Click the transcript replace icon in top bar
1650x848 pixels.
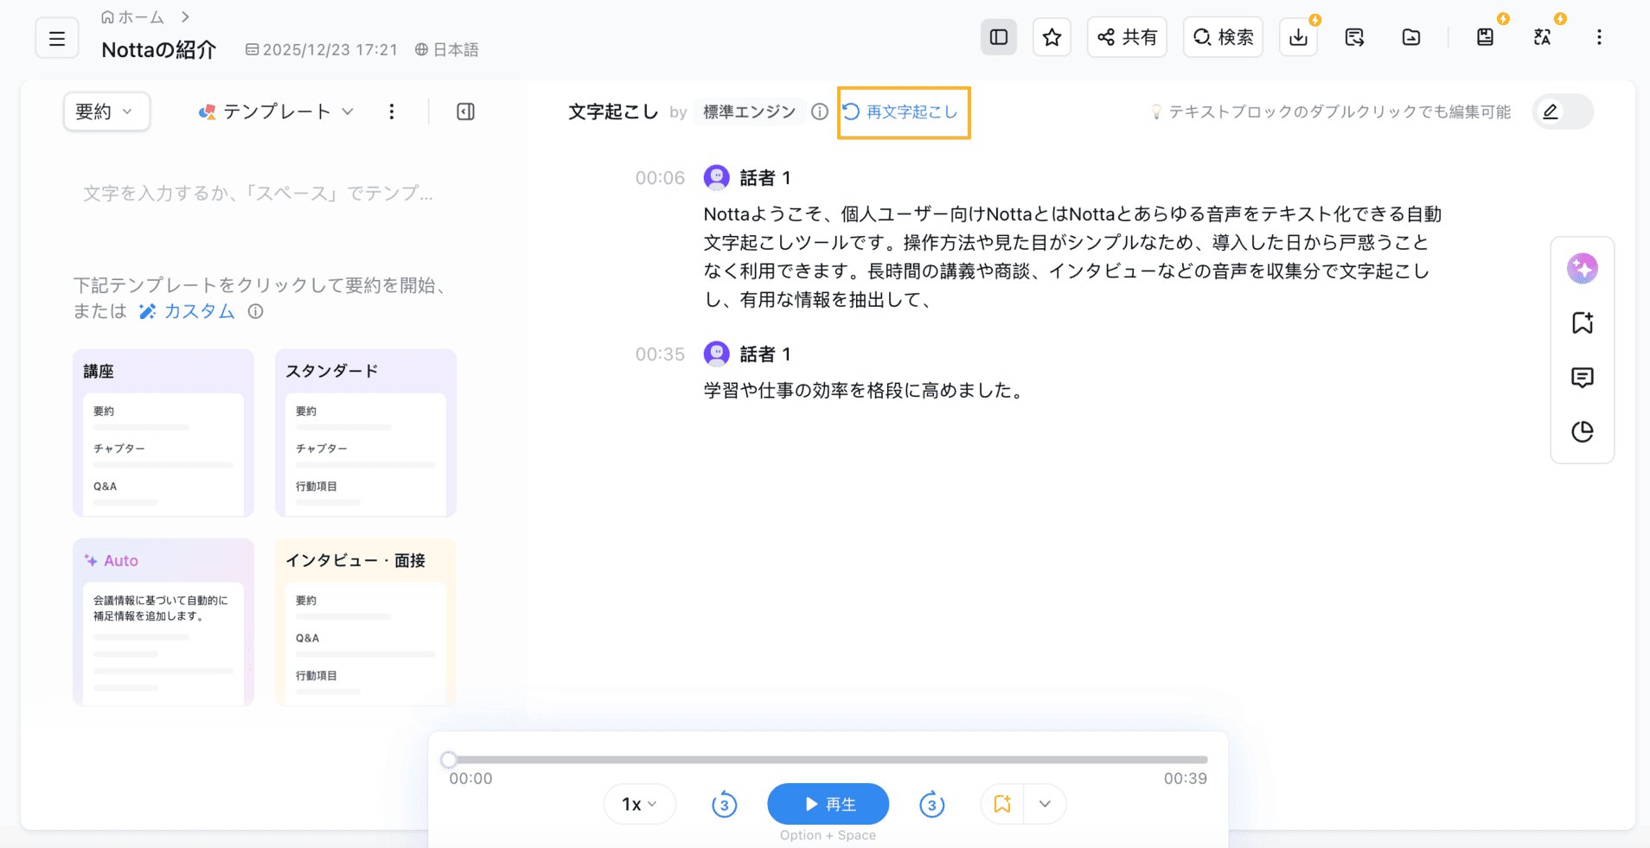(x=1355, y=37)
